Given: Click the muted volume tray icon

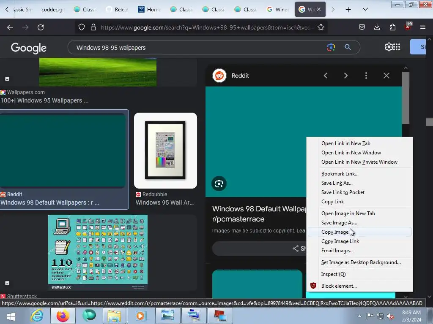Looking at the screenshot, I should tap(390, 316).
